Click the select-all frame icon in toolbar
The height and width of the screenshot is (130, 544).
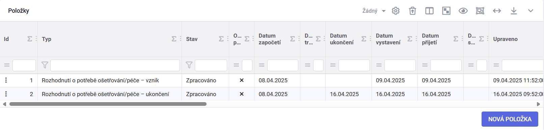coord(480,11)
